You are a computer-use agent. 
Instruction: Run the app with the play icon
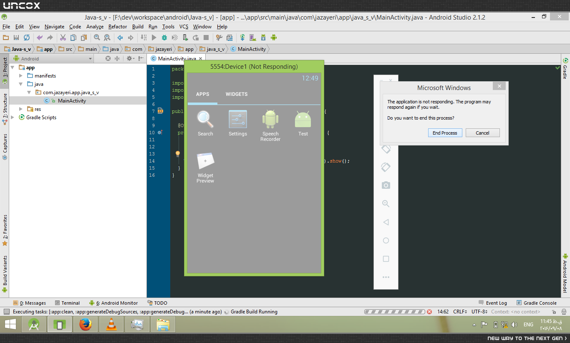(154, 38)
